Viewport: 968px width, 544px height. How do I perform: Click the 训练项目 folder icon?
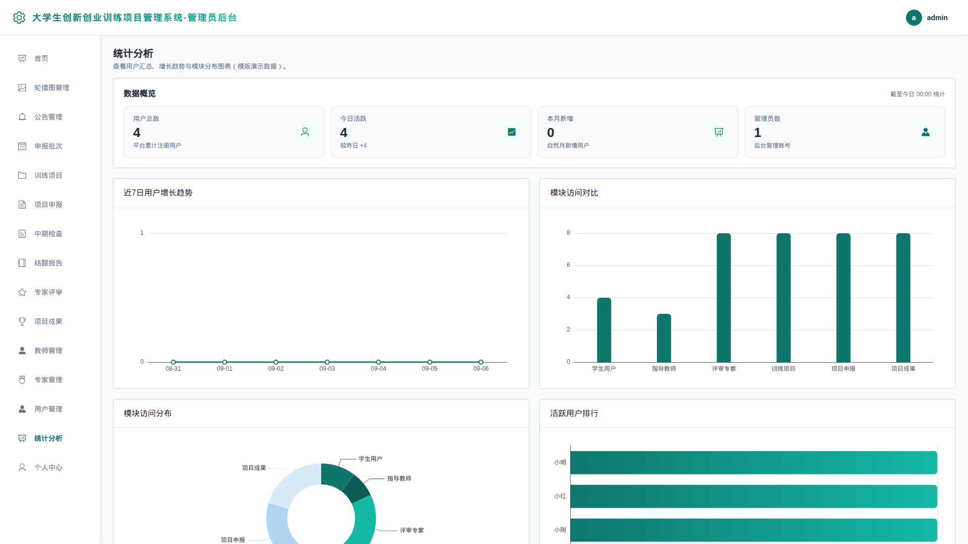click(x=22, y=175)
